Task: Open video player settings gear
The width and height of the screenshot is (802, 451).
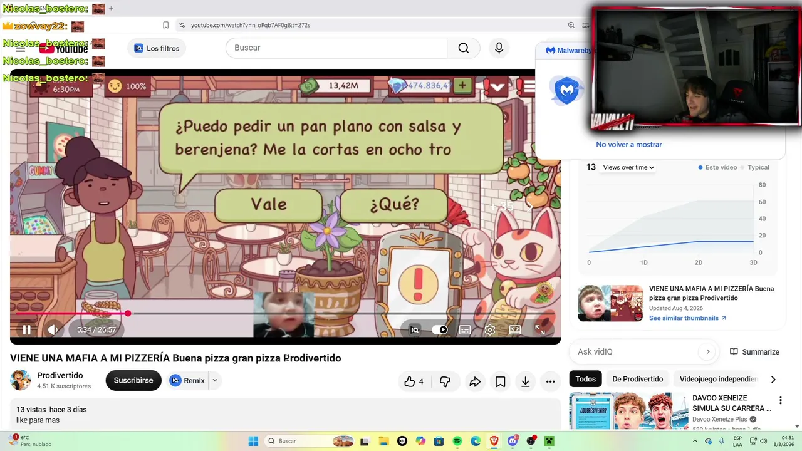Action: pos(490,329)
